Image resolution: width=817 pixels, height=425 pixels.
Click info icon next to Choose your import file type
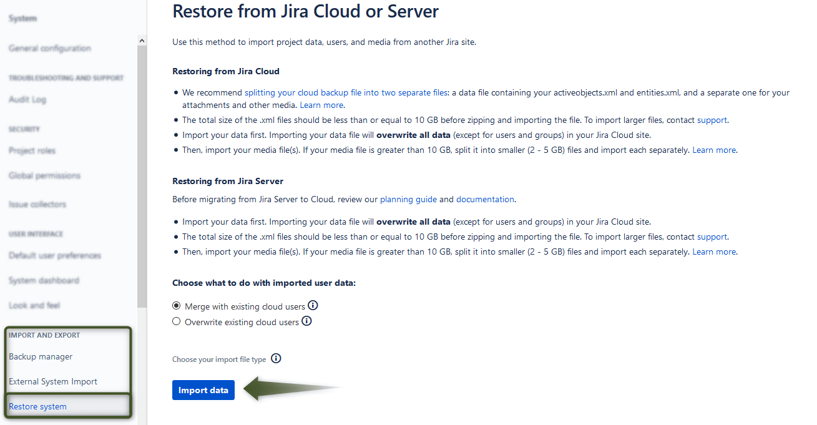(x=276, y=359)
